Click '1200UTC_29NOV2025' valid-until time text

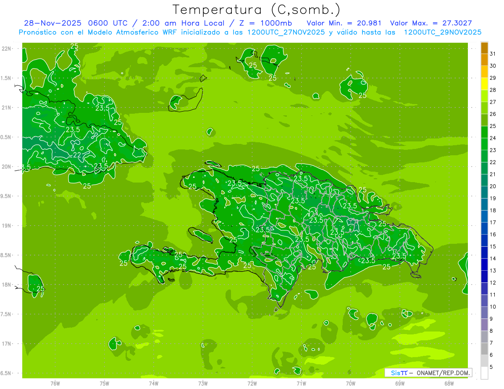point(442,32)
